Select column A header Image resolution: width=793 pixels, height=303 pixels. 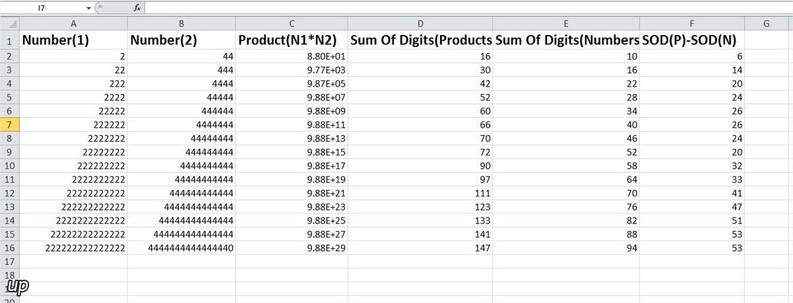click(x=73, y=24)
